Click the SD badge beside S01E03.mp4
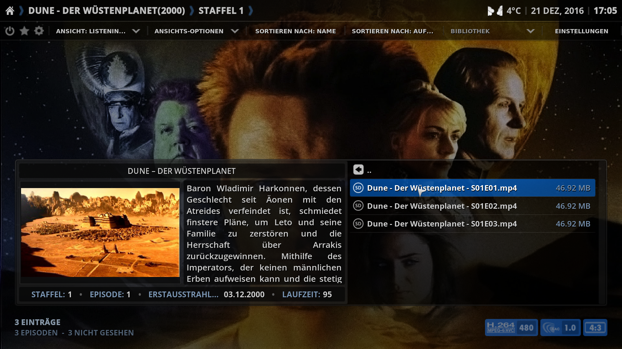622x349 pixels. (x=358, y=224)
